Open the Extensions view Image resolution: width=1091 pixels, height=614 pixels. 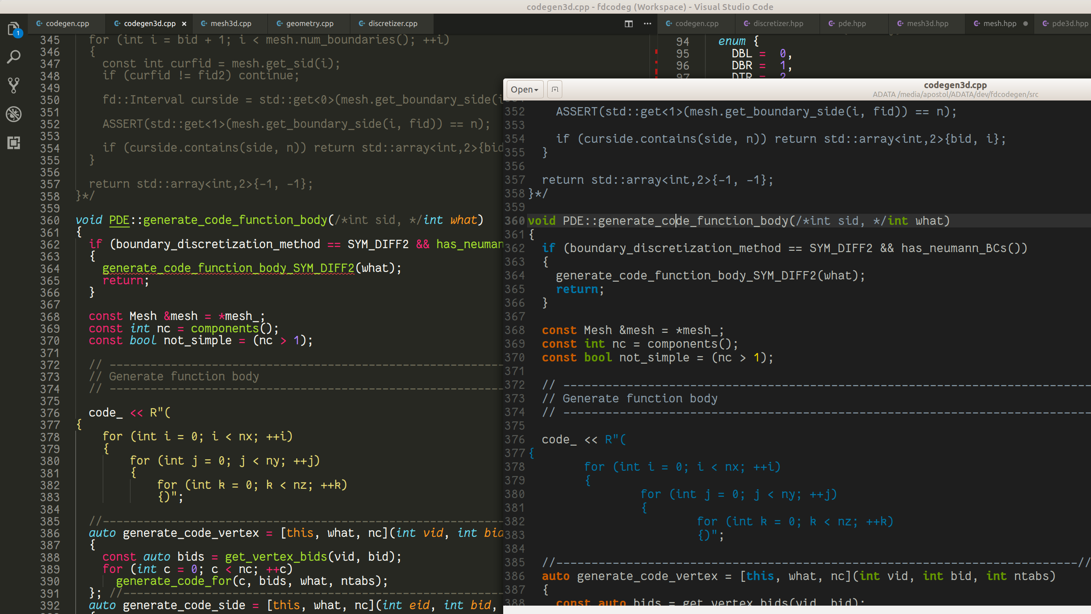click(x=14, y=143)
